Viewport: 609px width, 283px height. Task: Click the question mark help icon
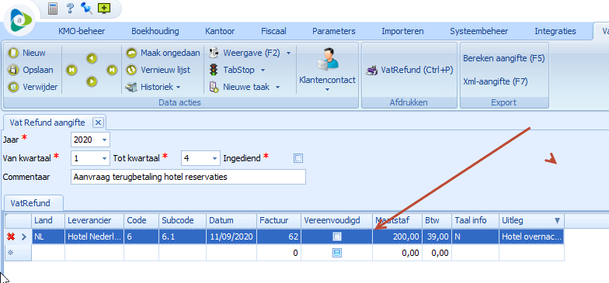(x=70, y=8)
